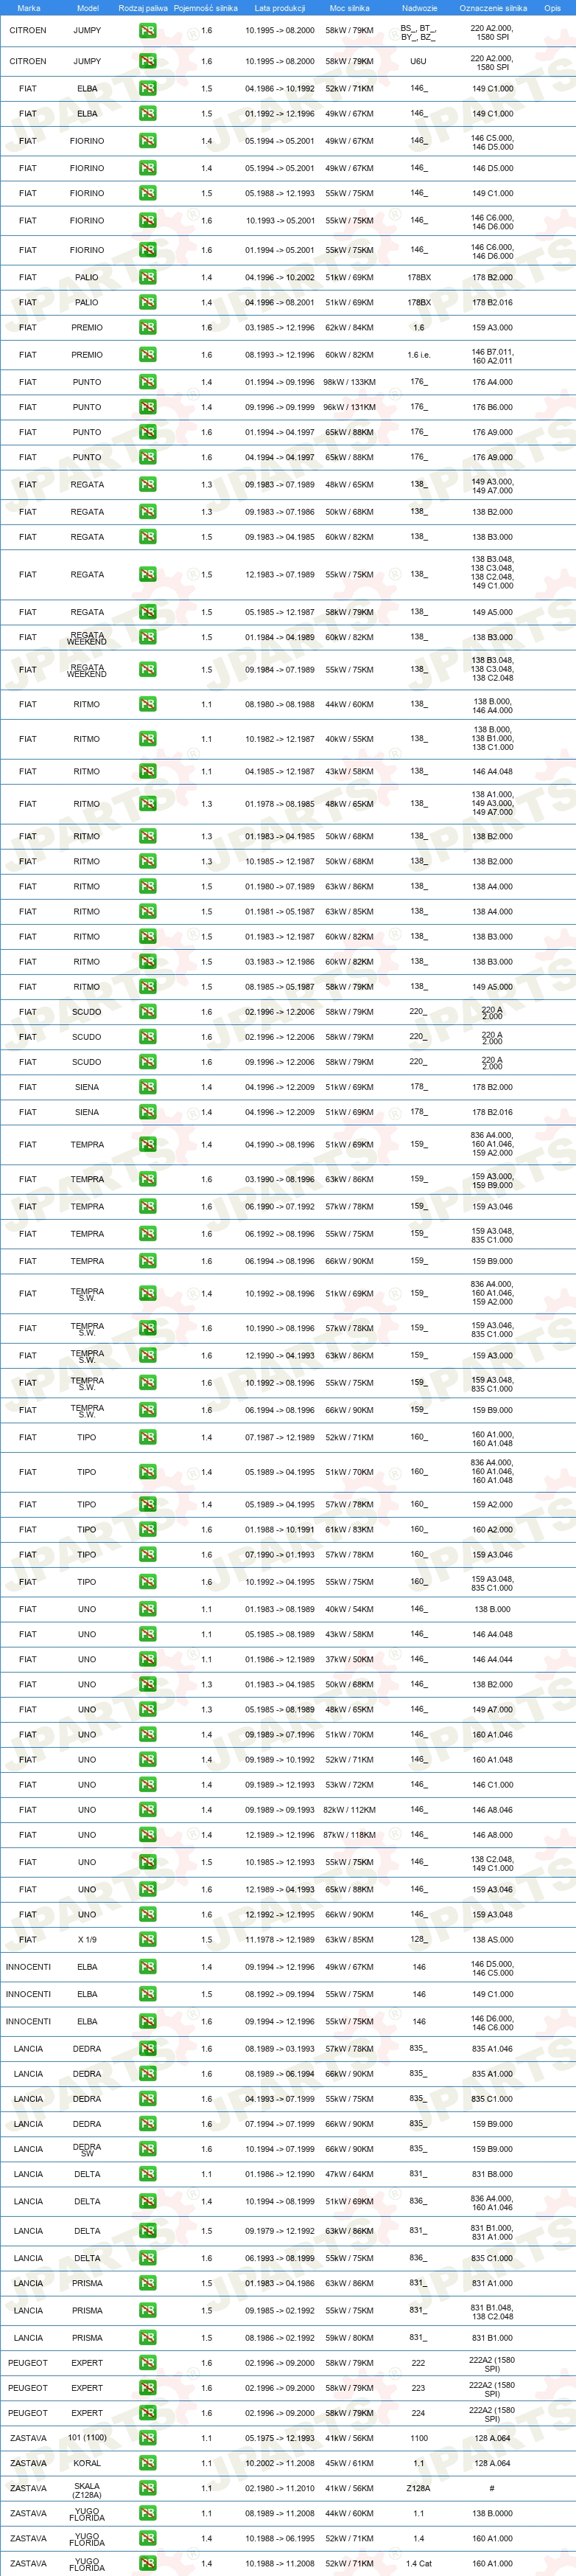
Task: Click fuel icon in Fiat Ritmo 40kW/55KM row
Action: [148, 739]
